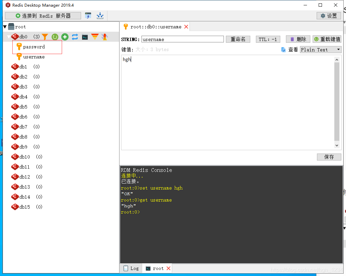
Task: Click the save (保存) button
Action: pyautogui.click(x=329, y=157)
